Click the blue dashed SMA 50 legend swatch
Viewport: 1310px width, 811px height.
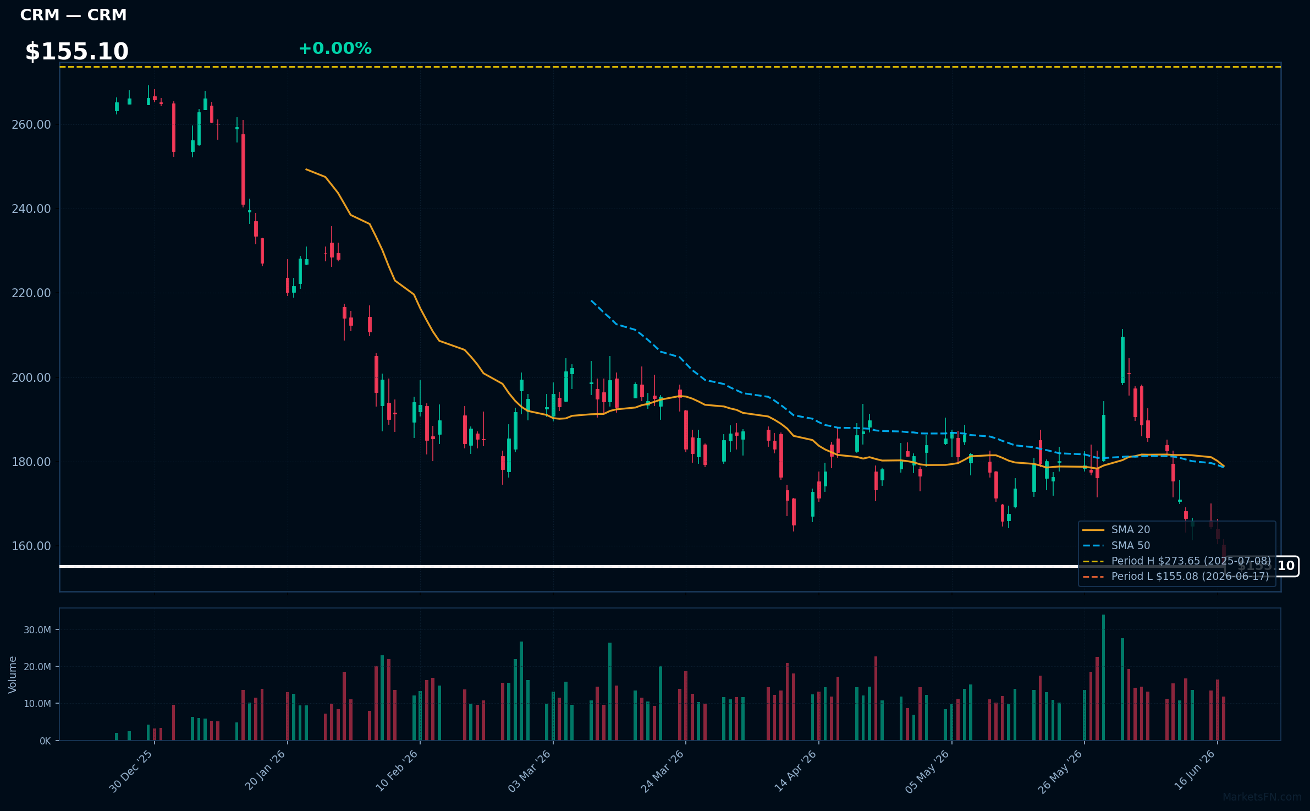tap(1093, 546)
